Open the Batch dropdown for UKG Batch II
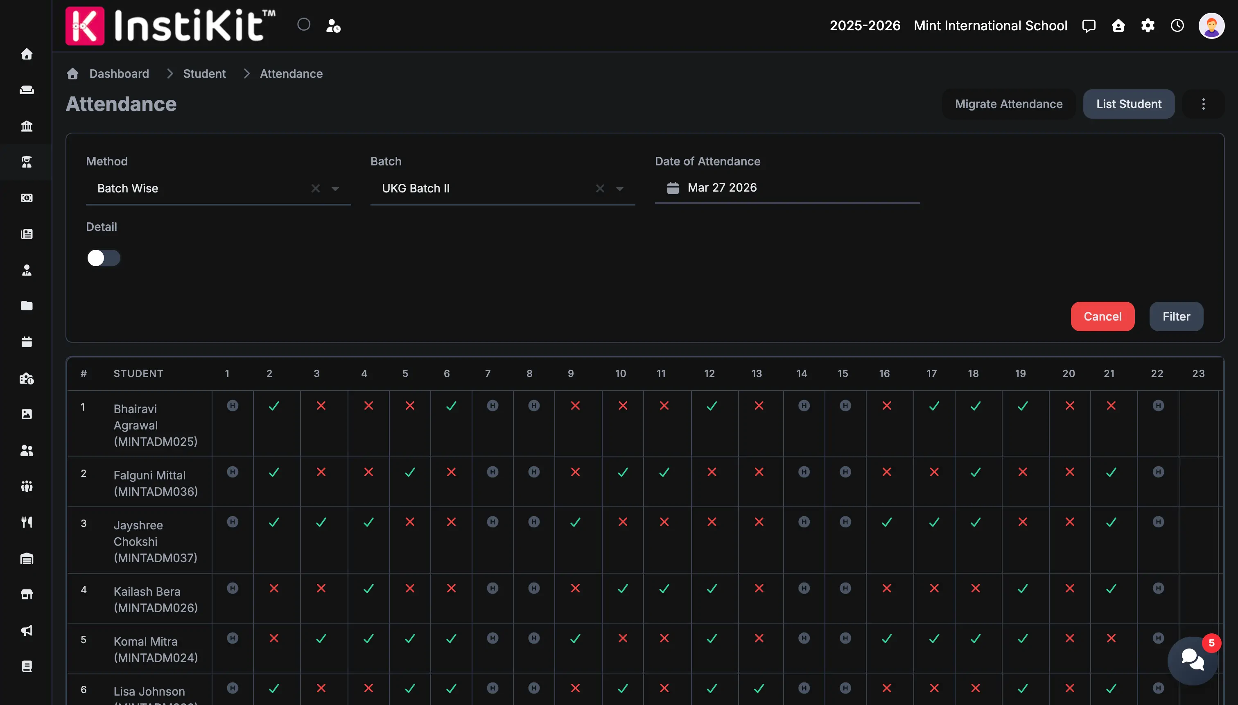Viewport: 1238px width, 705px height. click(x=620, y=188)
